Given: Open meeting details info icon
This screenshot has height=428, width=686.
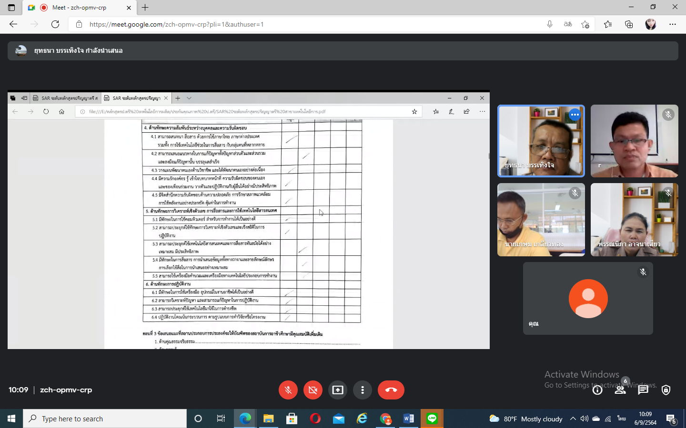Looking at the screenshot, I should tap(597, 390).
